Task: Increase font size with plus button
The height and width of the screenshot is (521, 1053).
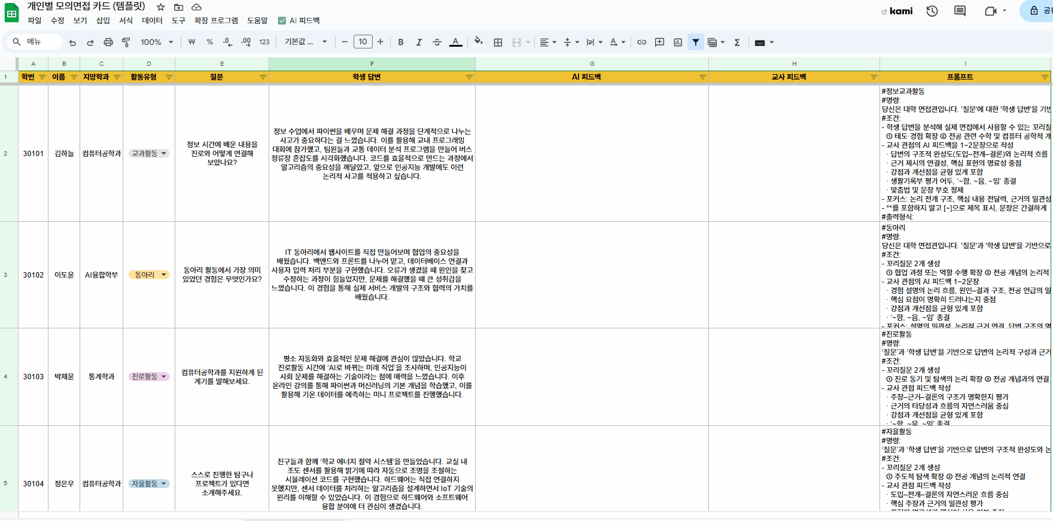Action: click(x=381, y=42)
